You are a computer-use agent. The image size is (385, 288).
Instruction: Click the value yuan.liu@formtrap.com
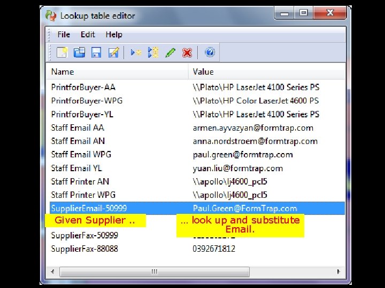[237, 169]
